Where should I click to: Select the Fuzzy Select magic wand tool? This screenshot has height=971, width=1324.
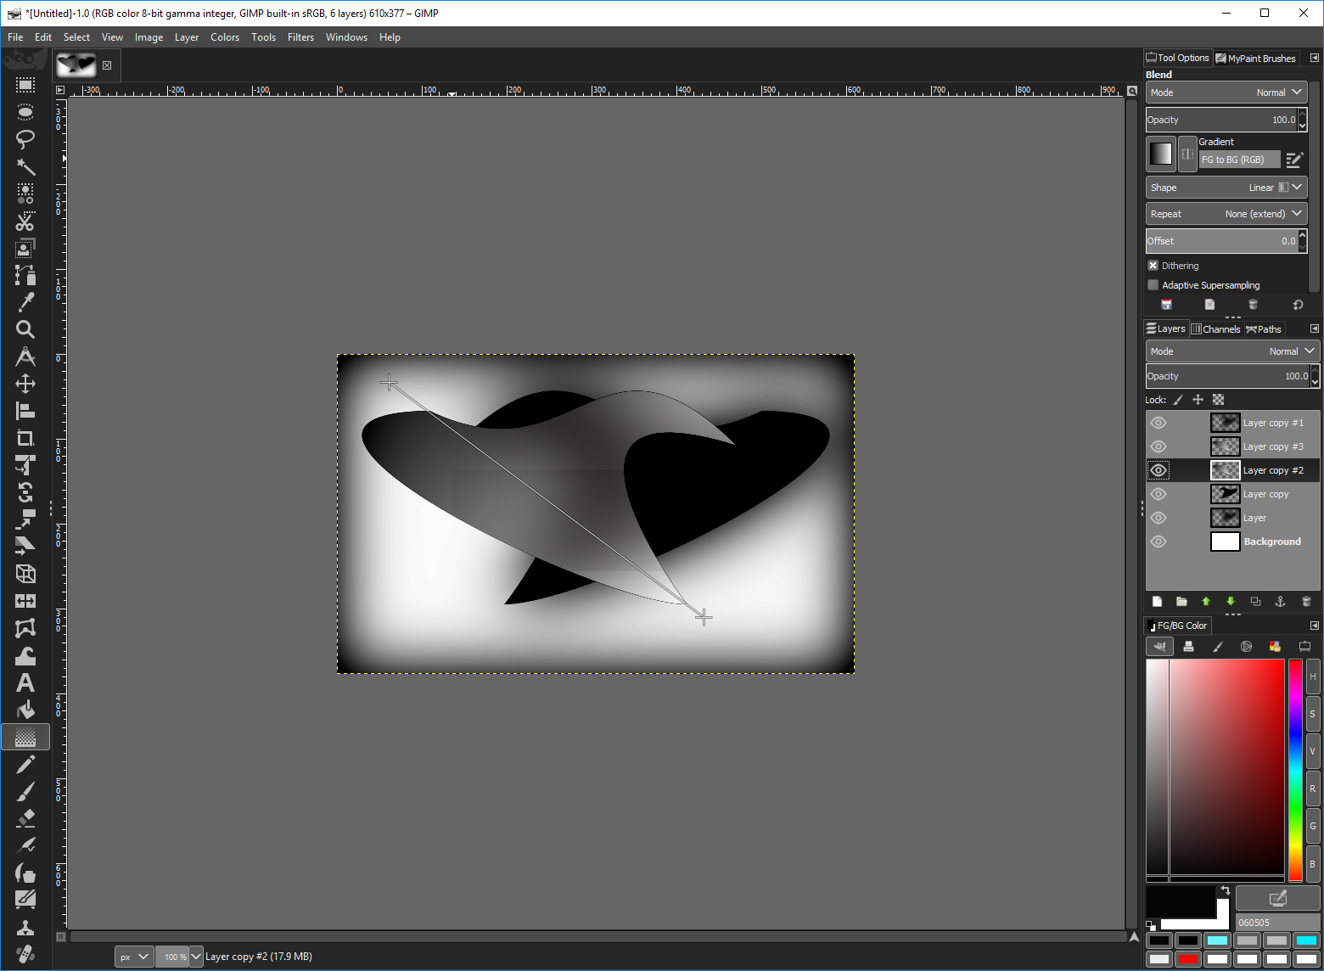[25, 166]
